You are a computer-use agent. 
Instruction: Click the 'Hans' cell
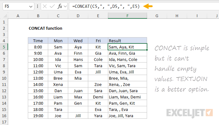[78, 59]
